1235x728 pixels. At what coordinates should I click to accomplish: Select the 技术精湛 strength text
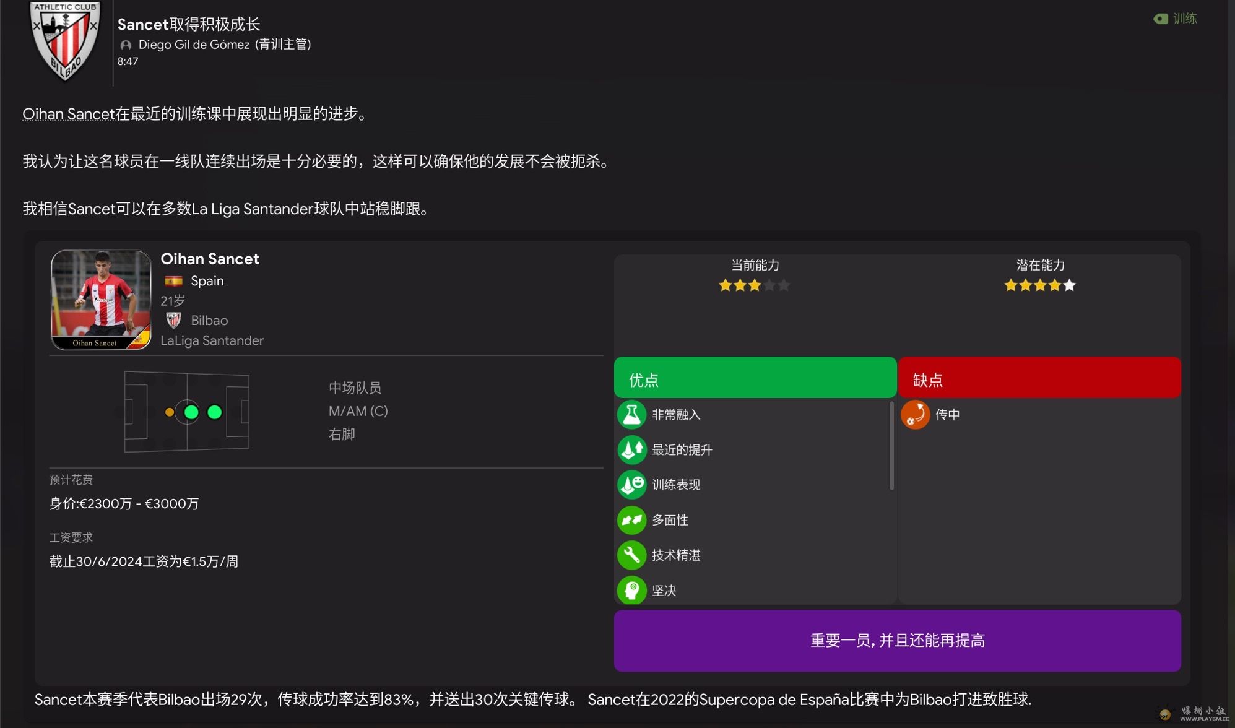tap(676, 555)
